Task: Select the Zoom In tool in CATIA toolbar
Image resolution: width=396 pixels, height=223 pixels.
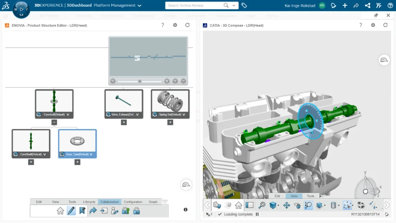Action: 308,205
